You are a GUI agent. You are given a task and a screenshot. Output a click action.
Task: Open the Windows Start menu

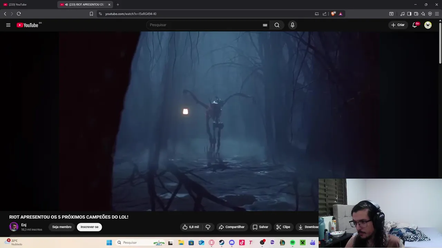tap(109, 242)
